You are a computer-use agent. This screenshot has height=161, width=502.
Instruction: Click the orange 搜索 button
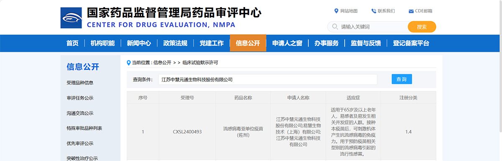422,27
